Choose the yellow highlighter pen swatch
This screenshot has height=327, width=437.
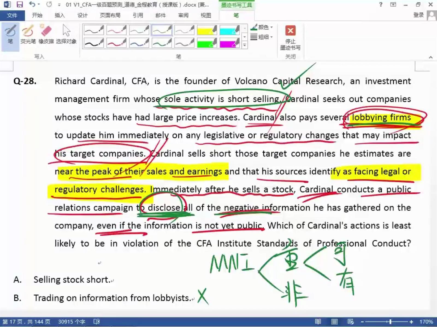tap(206, 30)
